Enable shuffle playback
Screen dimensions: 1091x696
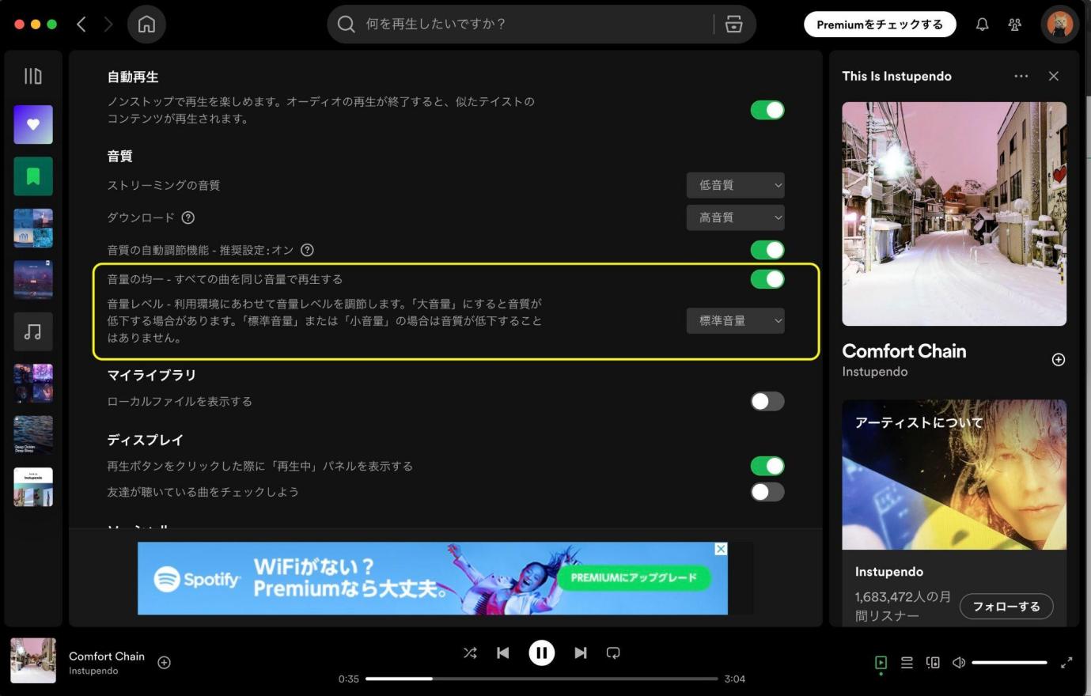[470, 653]
